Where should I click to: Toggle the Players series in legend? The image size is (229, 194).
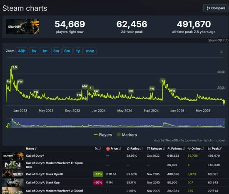103,135
